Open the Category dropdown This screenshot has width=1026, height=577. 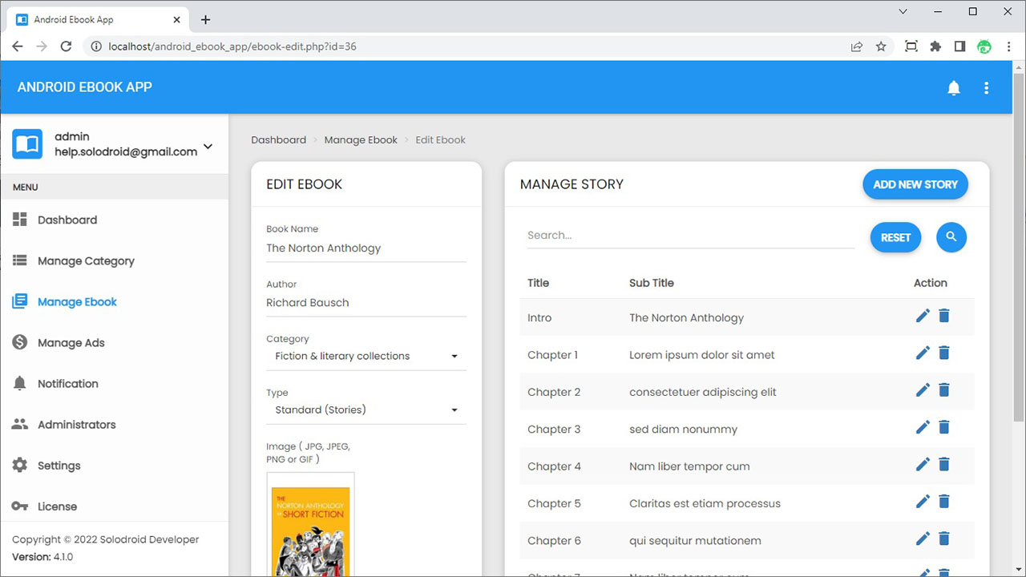click(x=366, y=356)
